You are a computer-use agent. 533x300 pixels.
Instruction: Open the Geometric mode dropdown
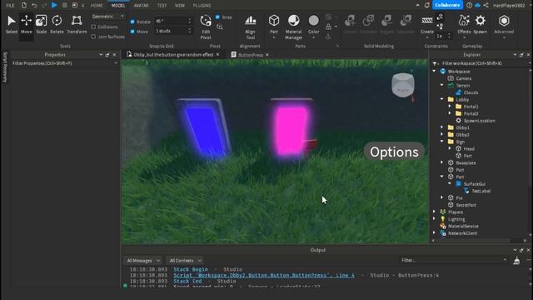click(107, 17)
